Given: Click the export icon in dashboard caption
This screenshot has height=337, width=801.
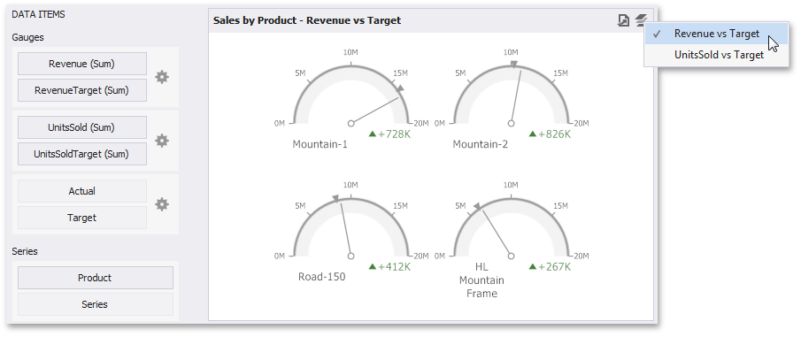Looking at the screenshot, I should point(623,20).
